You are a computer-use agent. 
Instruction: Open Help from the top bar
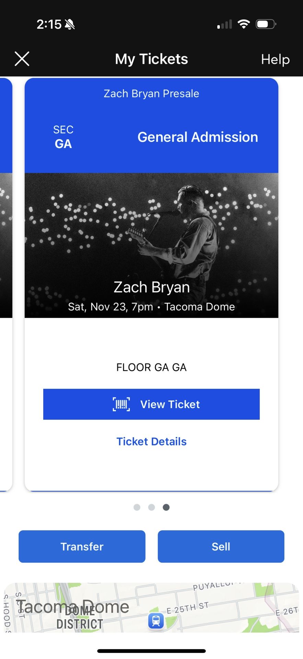(275, 59)
